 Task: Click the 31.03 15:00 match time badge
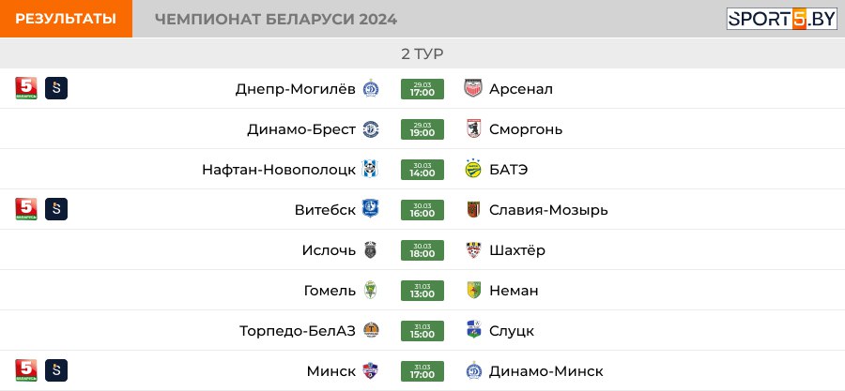422,331
